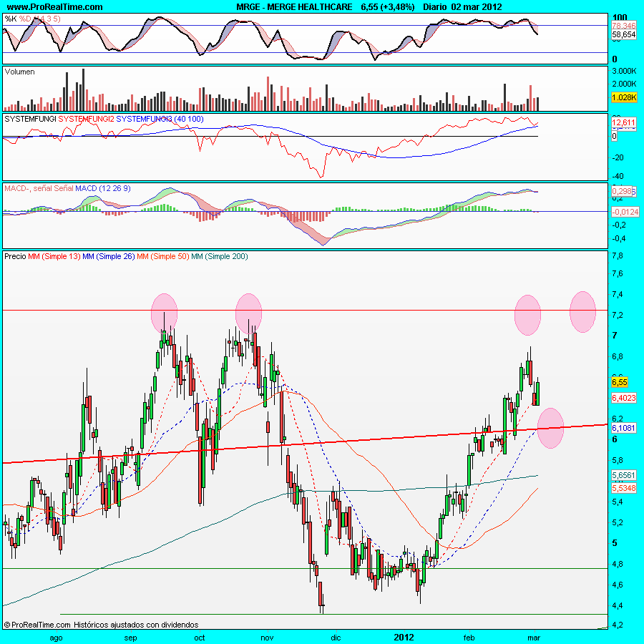The image size is (644, 644).
Task: Select the black SYSTEMFUNGI indicator label
Action: point(30,119)
